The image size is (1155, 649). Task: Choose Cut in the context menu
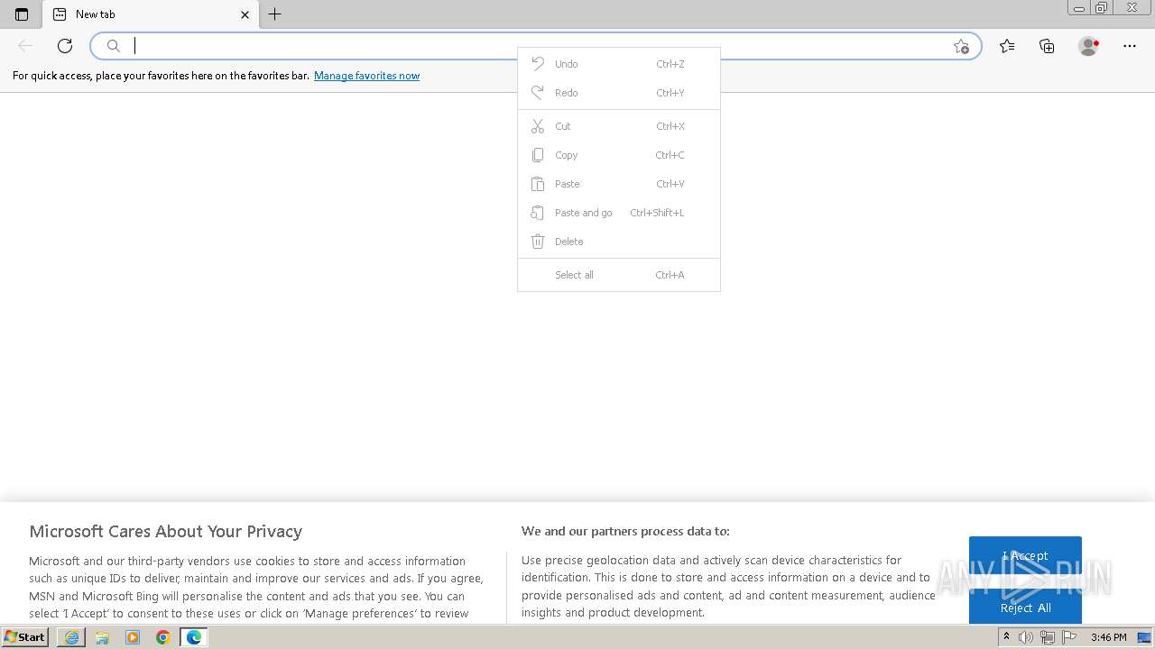click(x=619, y=126)
